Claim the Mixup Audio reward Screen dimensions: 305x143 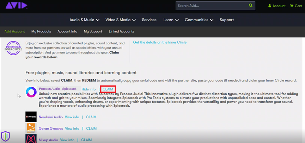[x=86, y=140]
